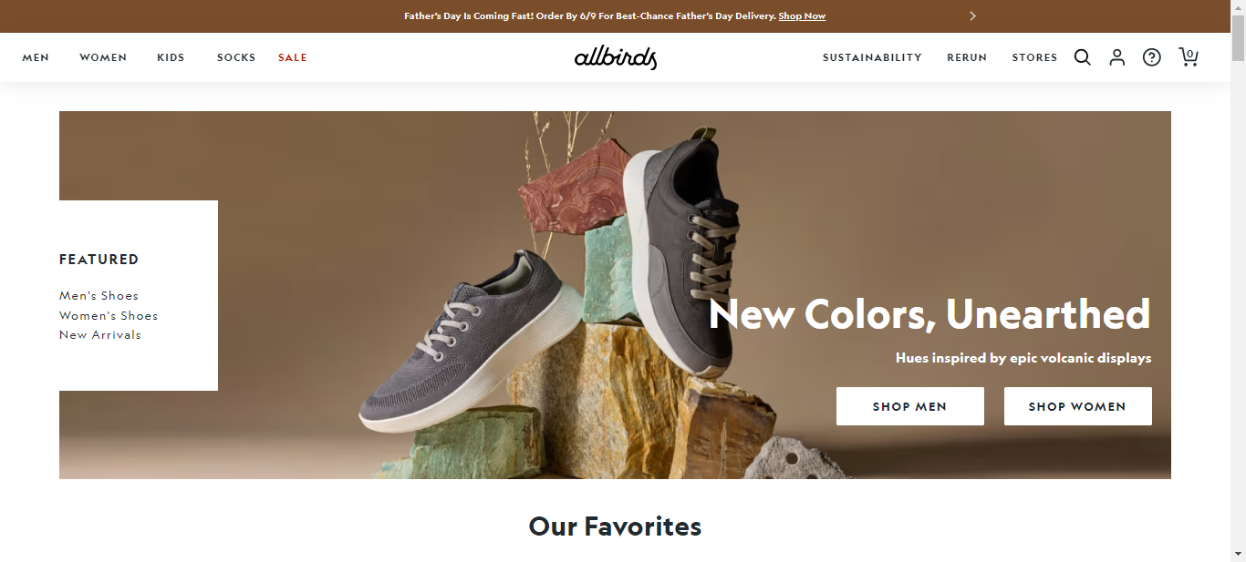Open the Kids menu
Image resolution: width=1246 pixels, height=562 pixels.
[x=171, y=57]
